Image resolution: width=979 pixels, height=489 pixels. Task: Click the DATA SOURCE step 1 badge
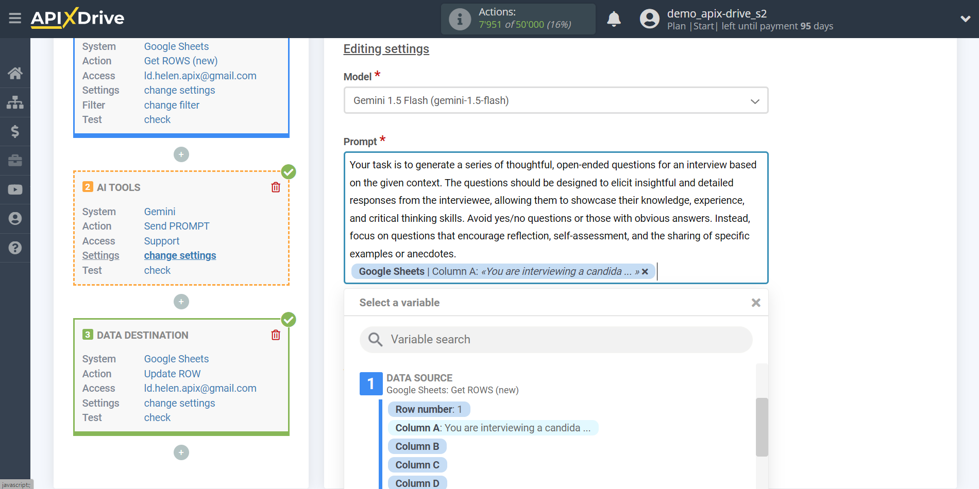pos(371,384)
